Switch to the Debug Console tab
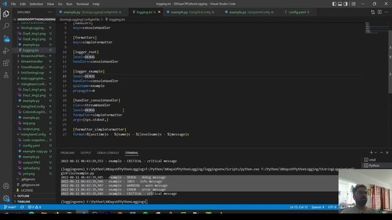 (x=108, y=153)
